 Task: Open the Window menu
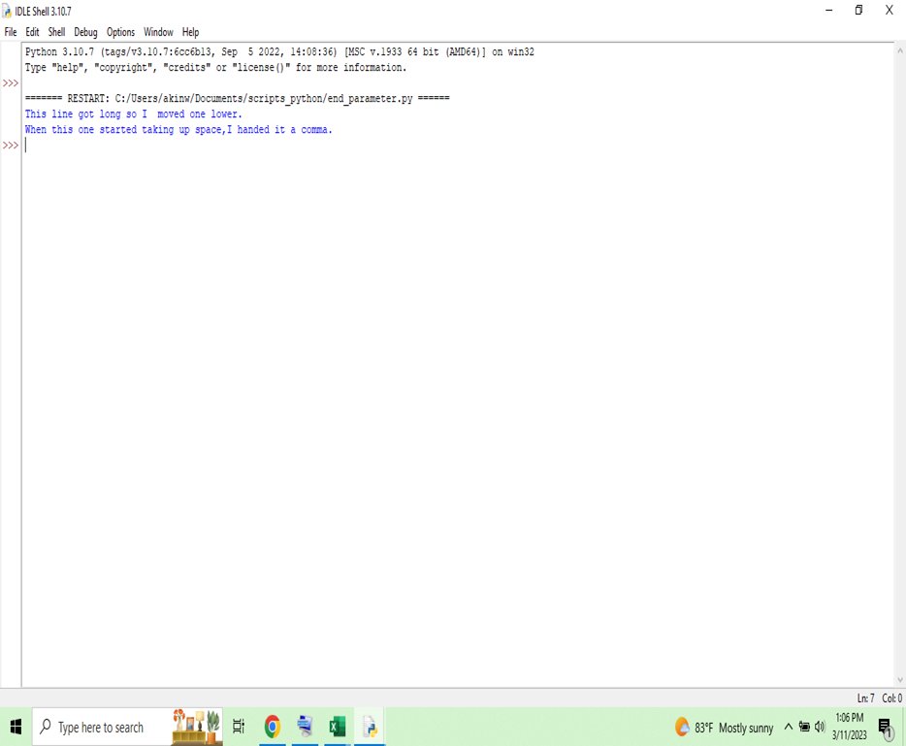click(x=158, y=32)
